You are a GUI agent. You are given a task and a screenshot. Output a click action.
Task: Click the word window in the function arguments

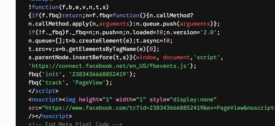coord(146,58)
